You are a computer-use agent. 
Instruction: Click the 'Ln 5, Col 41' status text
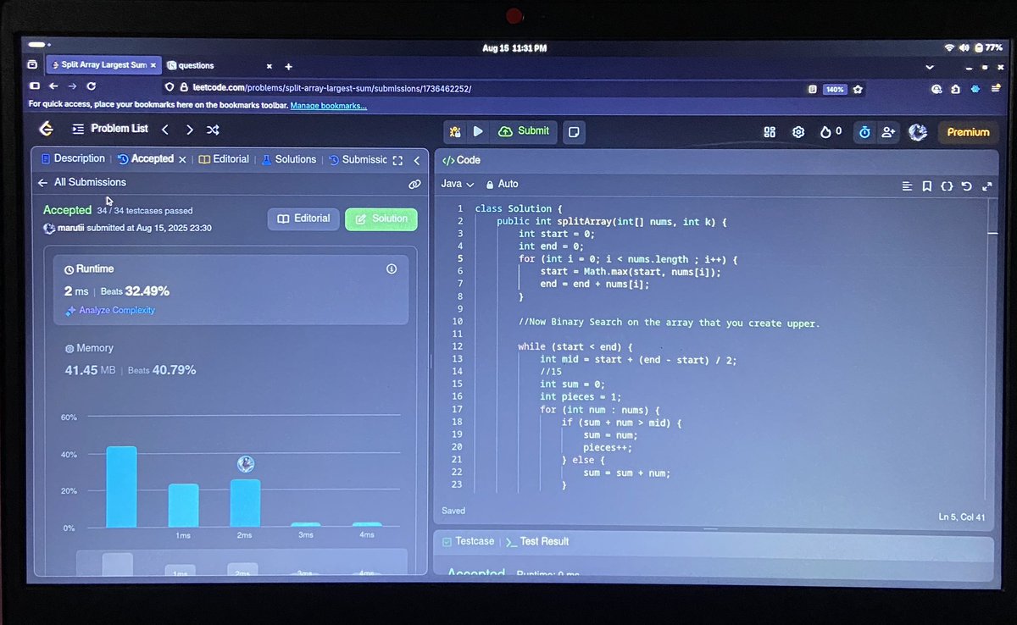963,517
